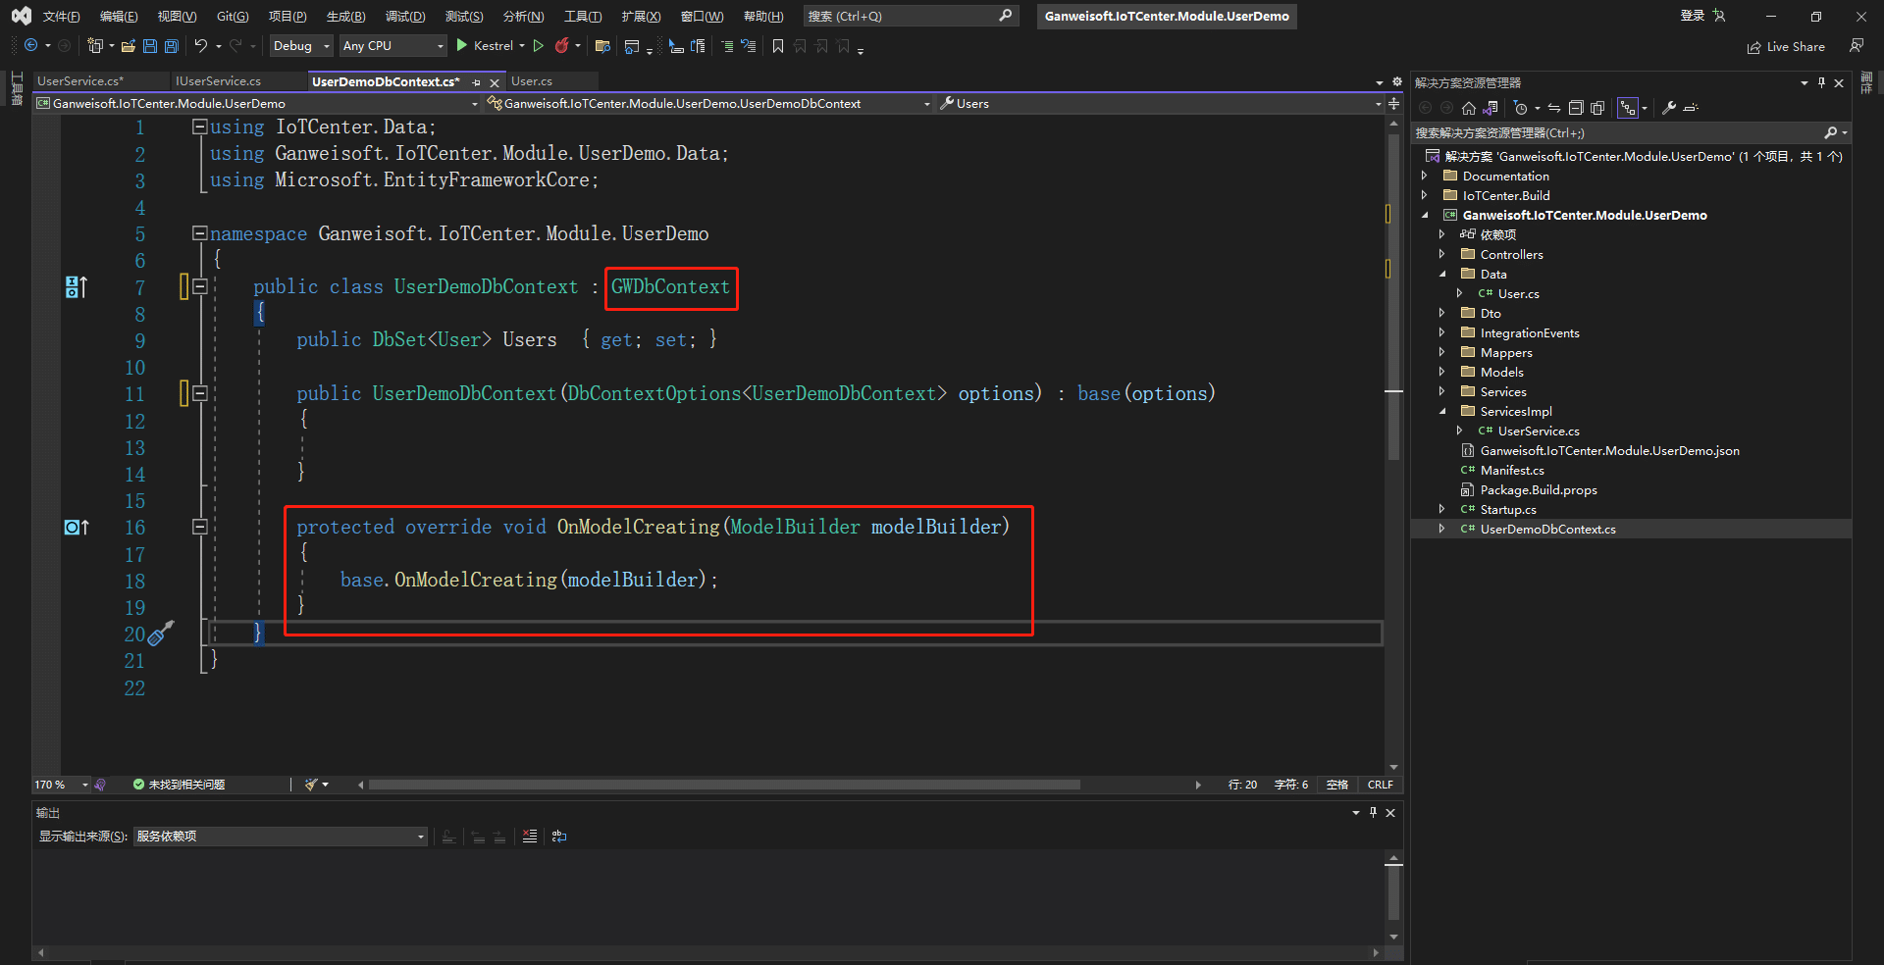The image size is (1884, 965).
Task: Click the Clear All icon in Output panel
Action: tap(530, 837)
